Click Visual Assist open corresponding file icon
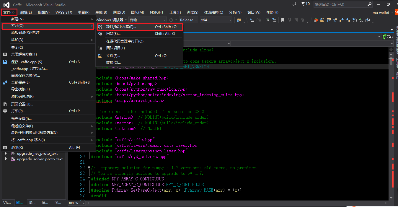This screenshot has height=207, width=398. 368,20
